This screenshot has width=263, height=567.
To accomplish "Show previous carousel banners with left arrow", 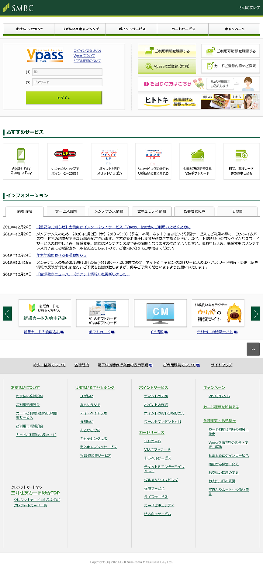I will 8,314.
